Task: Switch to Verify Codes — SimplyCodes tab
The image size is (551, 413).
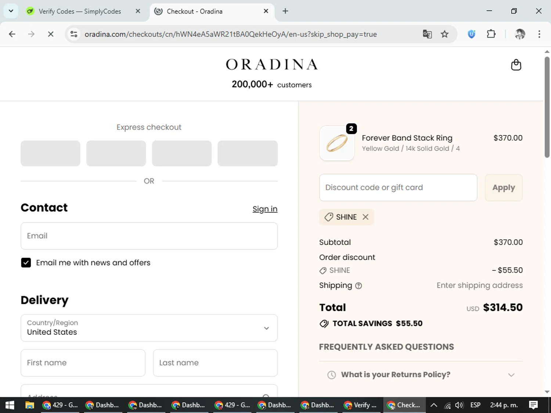Action: coord(80,11)
